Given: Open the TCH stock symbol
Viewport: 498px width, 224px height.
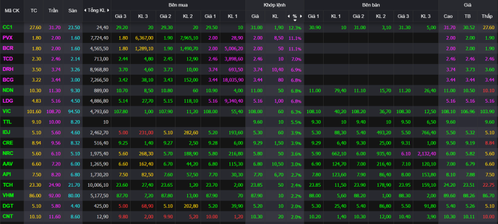Looking at the screenshot, I should 7,185.
